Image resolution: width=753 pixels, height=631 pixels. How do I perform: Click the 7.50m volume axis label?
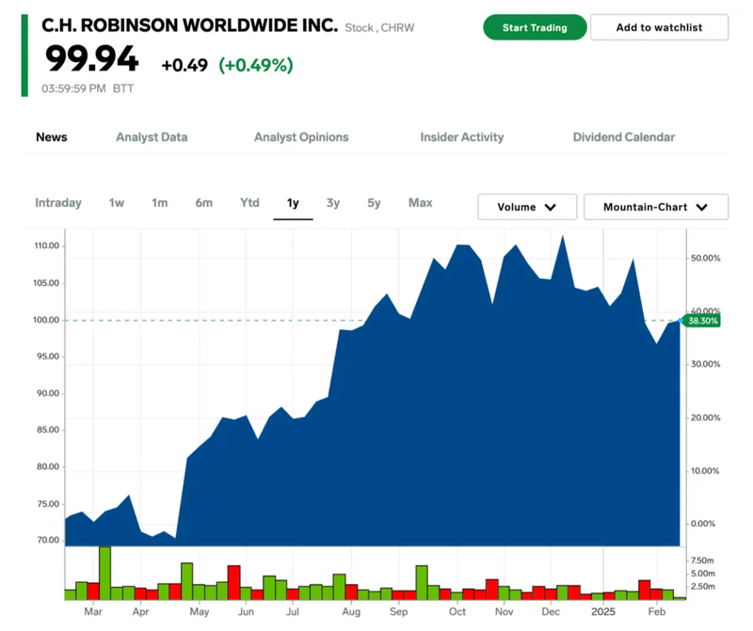(x=702, y=560)
